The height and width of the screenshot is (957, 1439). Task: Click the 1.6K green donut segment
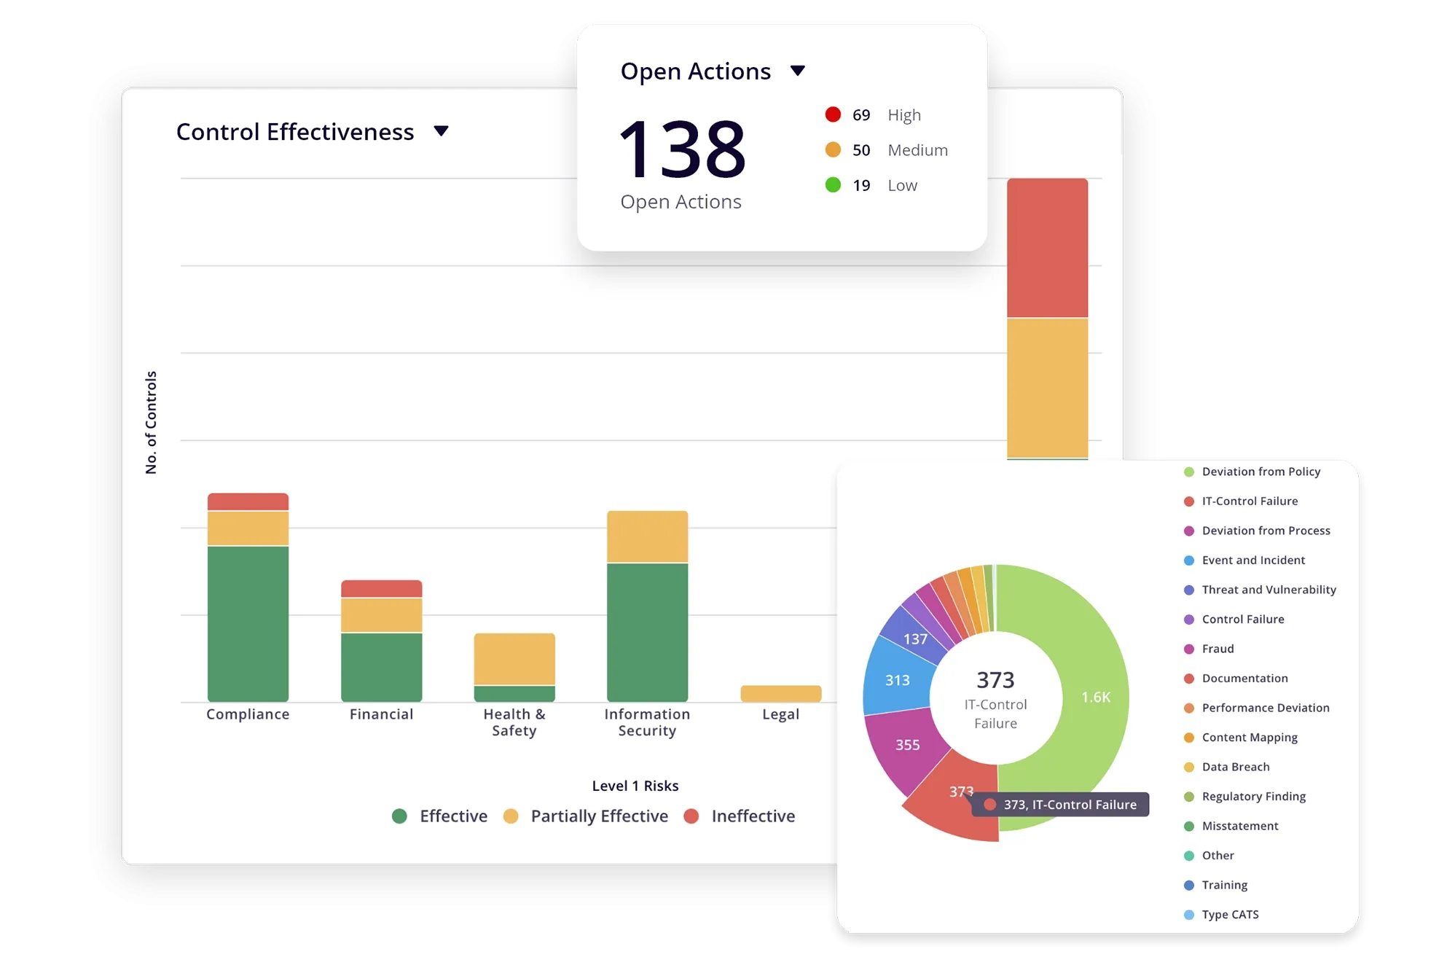[x=1094, y=698]
